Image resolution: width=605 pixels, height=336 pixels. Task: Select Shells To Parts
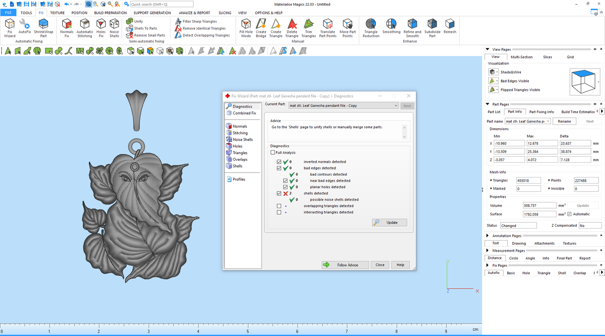(x=142, y=28)
